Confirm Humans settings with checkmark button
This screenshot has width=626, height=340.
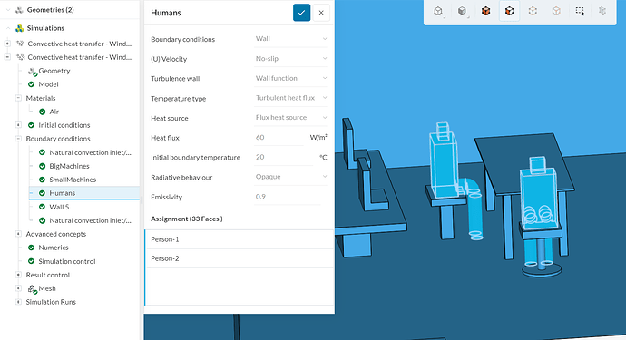click(x=301, y=13)
